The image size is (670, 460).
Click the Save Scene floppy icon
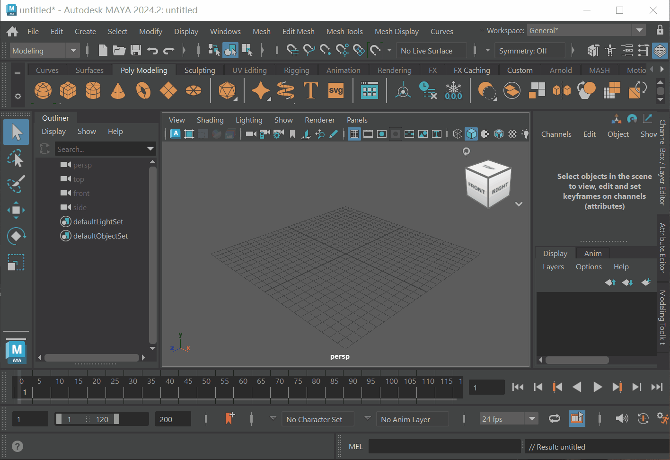tap(136, 50)
